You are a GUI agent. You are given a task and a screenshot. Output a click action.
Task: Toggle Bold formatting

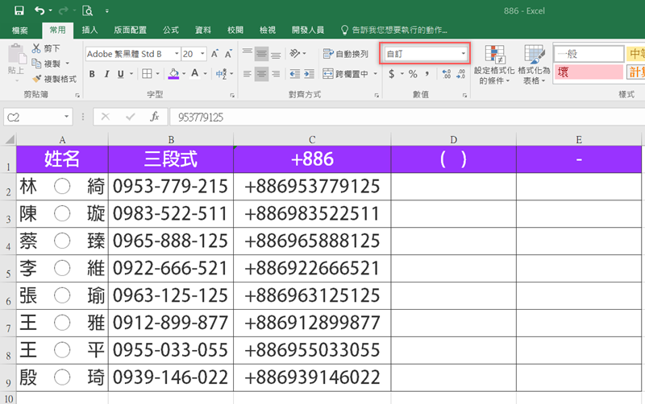pyautogui.click(x=92, y=74)
